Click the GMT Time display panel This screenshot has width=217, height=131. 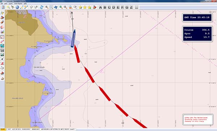click(197, 18)
